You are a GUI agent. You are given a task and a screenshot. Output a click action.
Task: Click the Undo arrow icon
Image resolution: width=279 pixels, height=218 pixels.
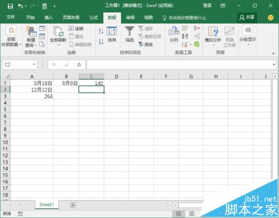click(20, 6)
